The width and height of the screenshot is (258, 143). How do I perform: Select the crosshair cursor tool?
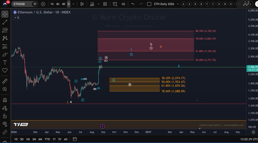[x=5, y=14]
